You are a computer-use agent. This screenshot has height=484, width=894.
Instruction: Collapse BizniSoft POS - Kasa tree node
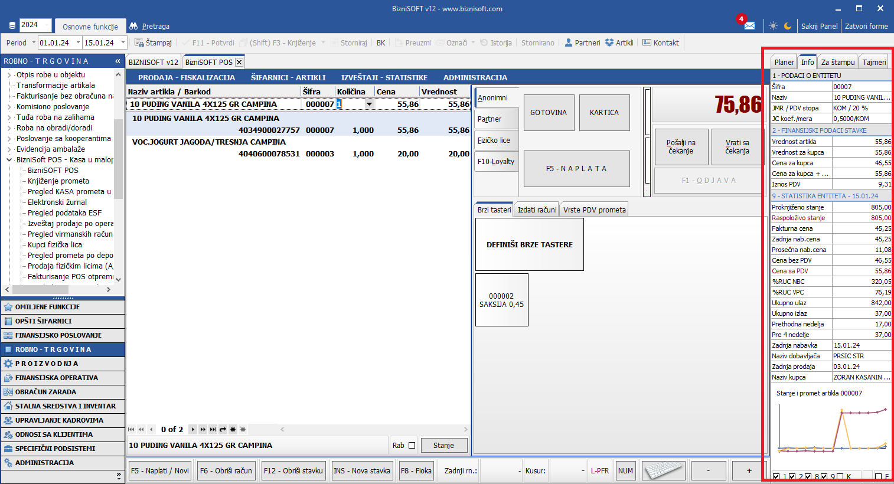click(x=9, y=160)
